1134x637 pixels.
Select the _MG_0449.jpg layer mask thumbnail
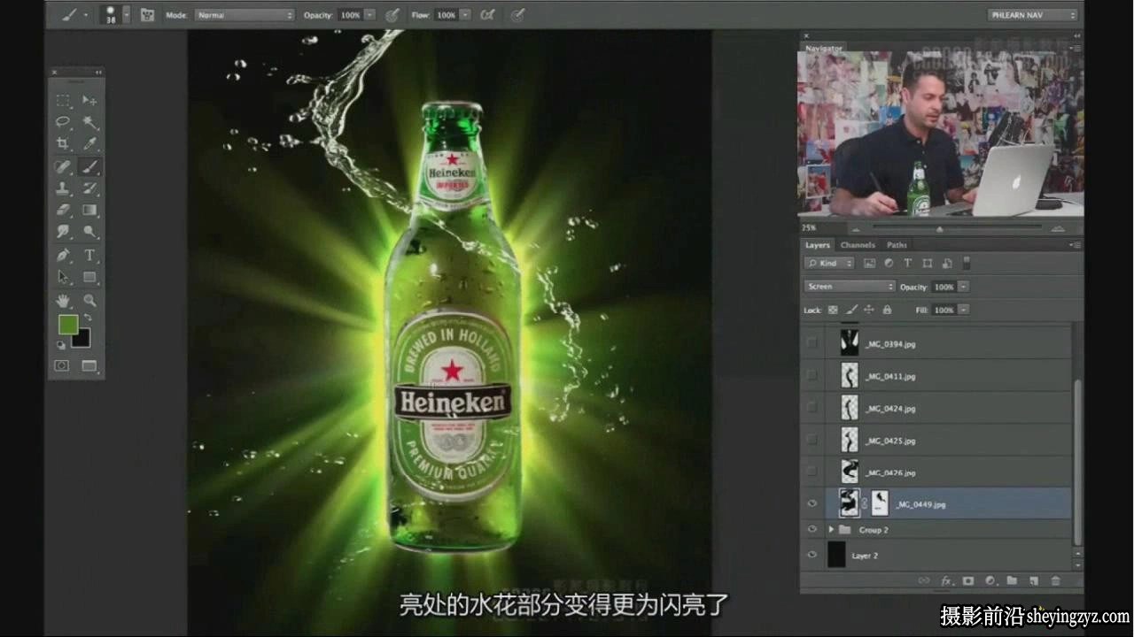coord(880,503)
